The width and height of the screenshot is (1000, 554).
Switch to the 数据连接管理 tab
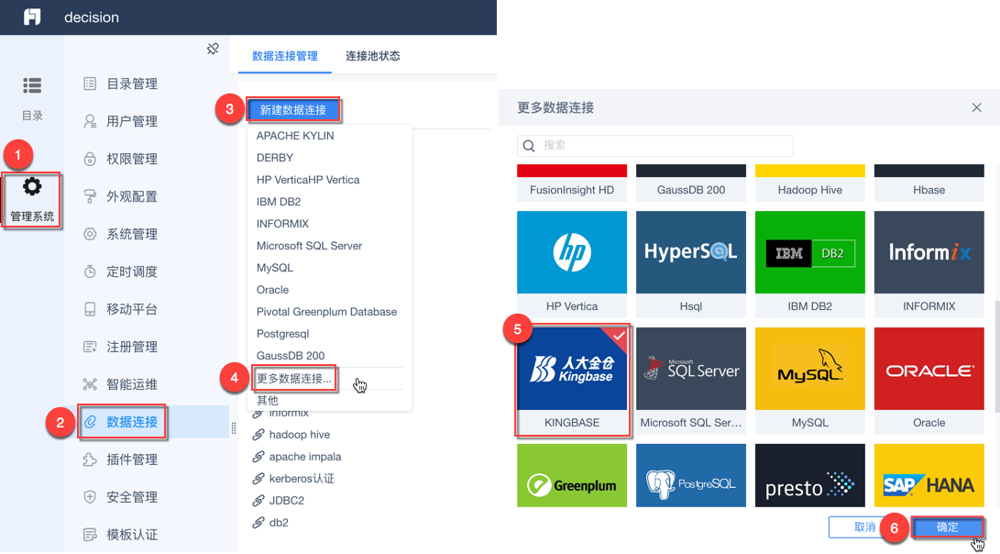(x=284, y=56)
